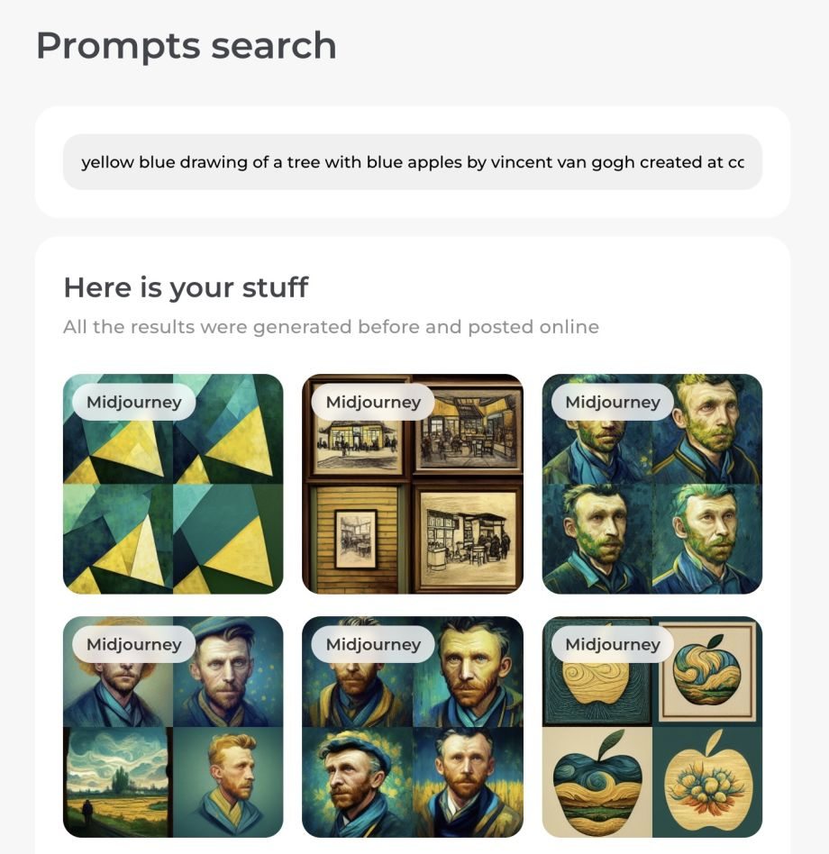Select bottom-right café sketch with seated figures
The width and height of the screenshot is (829, 854).
pos(468,540)
